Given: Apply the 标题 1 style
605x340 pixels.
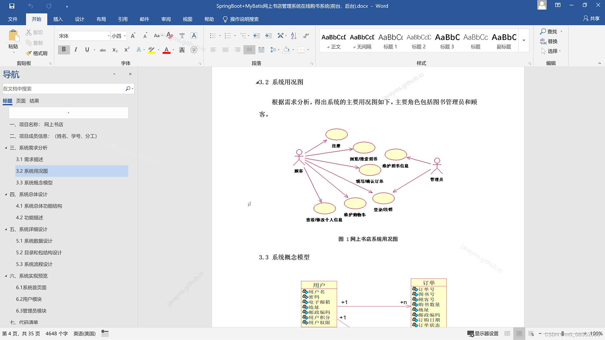Looking at the screenshot, I should pyautogui.click(x=390, y=41).
